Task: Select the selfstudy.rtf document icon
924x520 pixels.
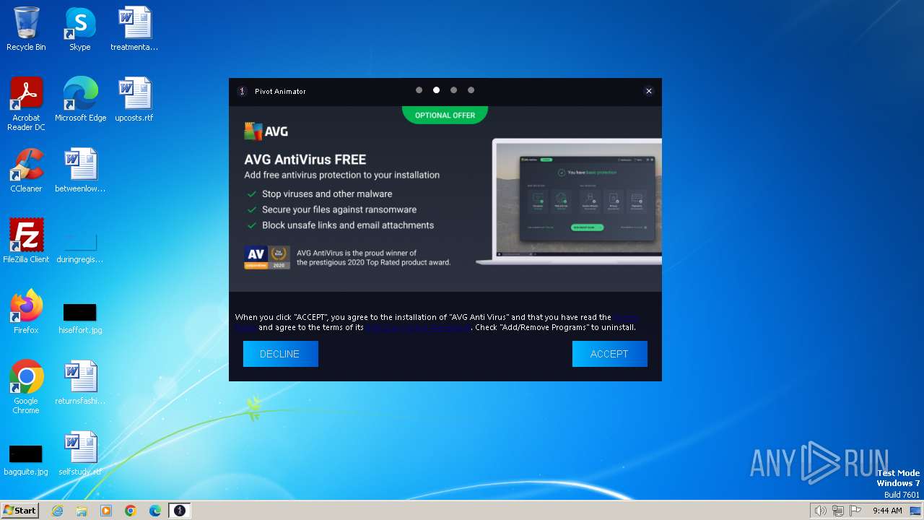Action: [80, 454]
